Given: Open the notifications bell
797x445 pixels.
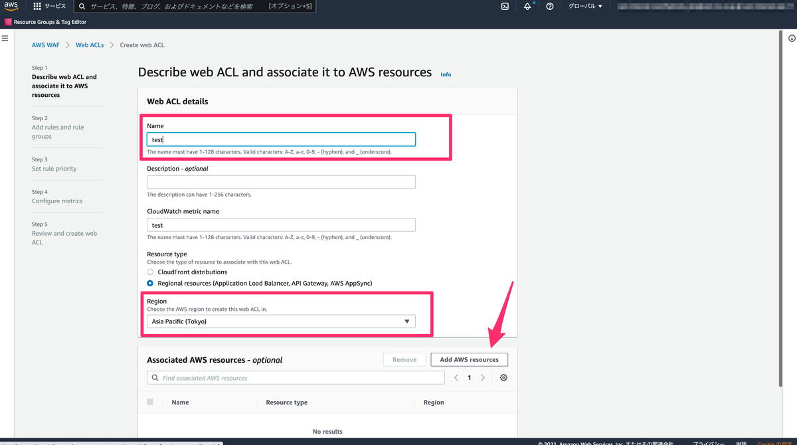Looking at the screenshot, I should pos(527,6).
